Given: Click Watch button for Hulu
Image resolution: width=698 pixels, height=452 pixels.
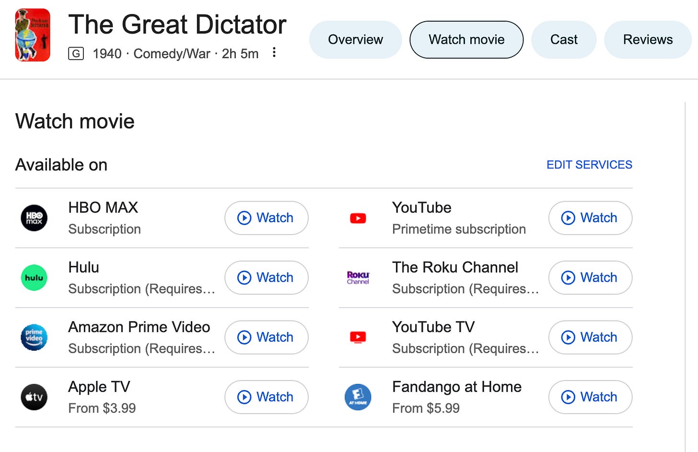Looking at the screenshot, I should tap(267, 278).
